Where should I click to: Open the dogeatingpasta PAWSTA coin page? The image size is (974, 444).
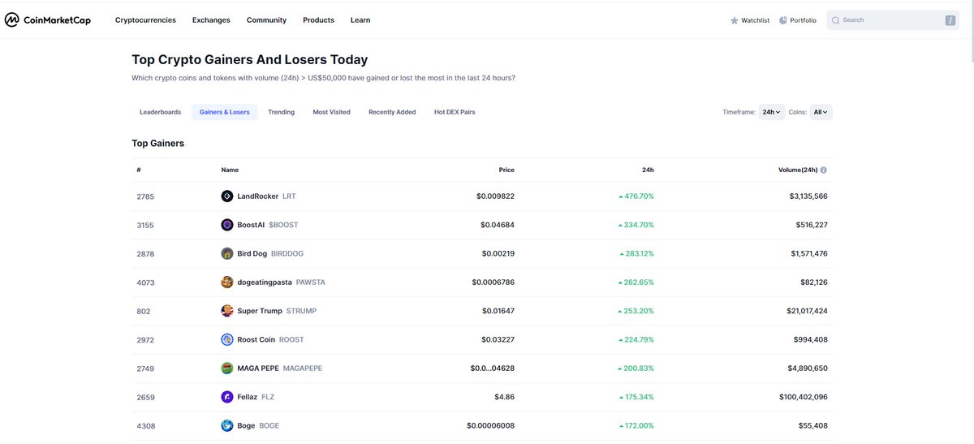coord(273,282)
